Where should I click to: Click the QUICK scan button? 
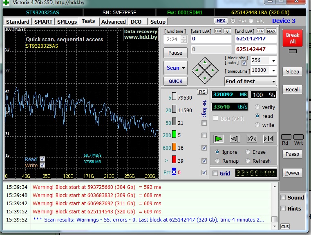(x=176, y=81)
